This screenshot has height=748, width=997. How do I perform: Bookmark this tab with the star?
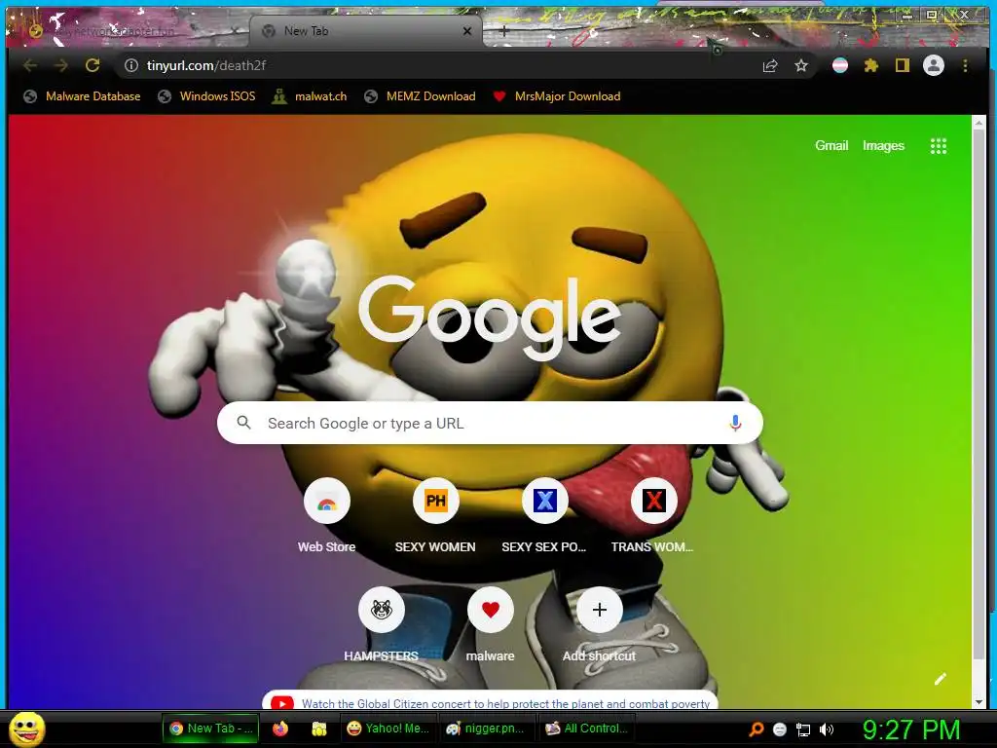801,65
